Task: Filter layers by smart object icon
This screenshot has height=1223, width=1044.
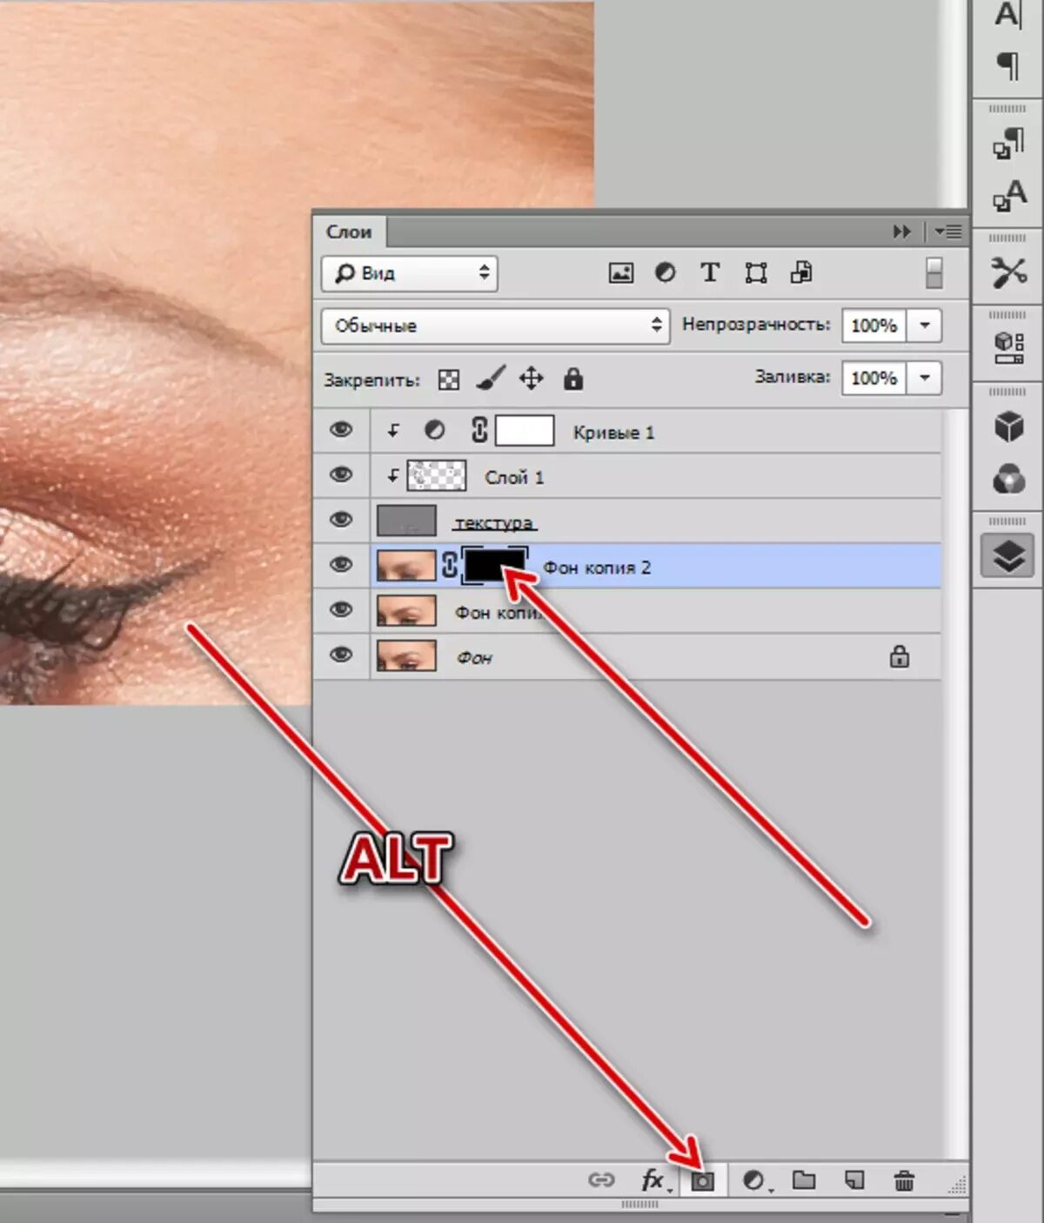Action: coord(801,273)
